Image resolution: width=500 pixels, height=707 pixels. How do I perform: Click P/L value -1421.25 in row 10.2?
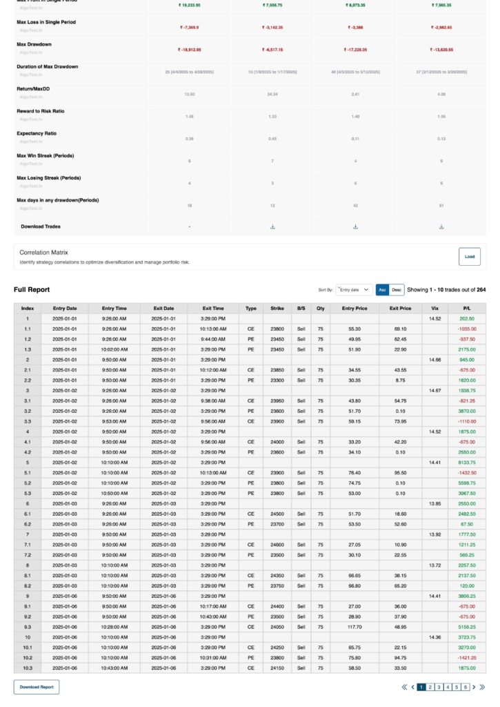[x=467, y=658]
